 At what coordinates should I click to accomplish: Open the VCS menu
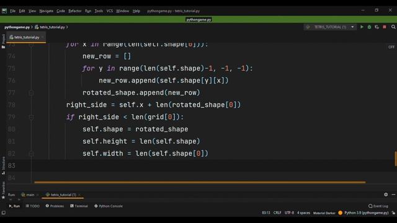(110, 11)
